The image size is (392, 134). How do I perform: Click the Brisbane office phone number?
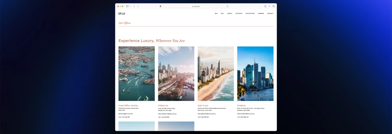point(243,117)
